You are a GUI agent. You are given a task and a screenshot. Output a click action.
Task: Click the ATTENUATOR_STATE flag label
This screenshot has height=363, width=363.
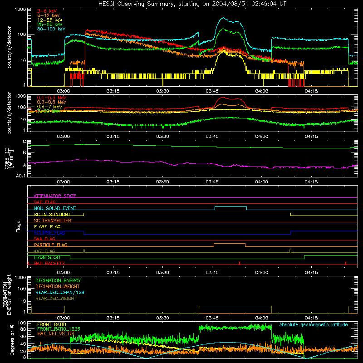[x=55, y=196]
